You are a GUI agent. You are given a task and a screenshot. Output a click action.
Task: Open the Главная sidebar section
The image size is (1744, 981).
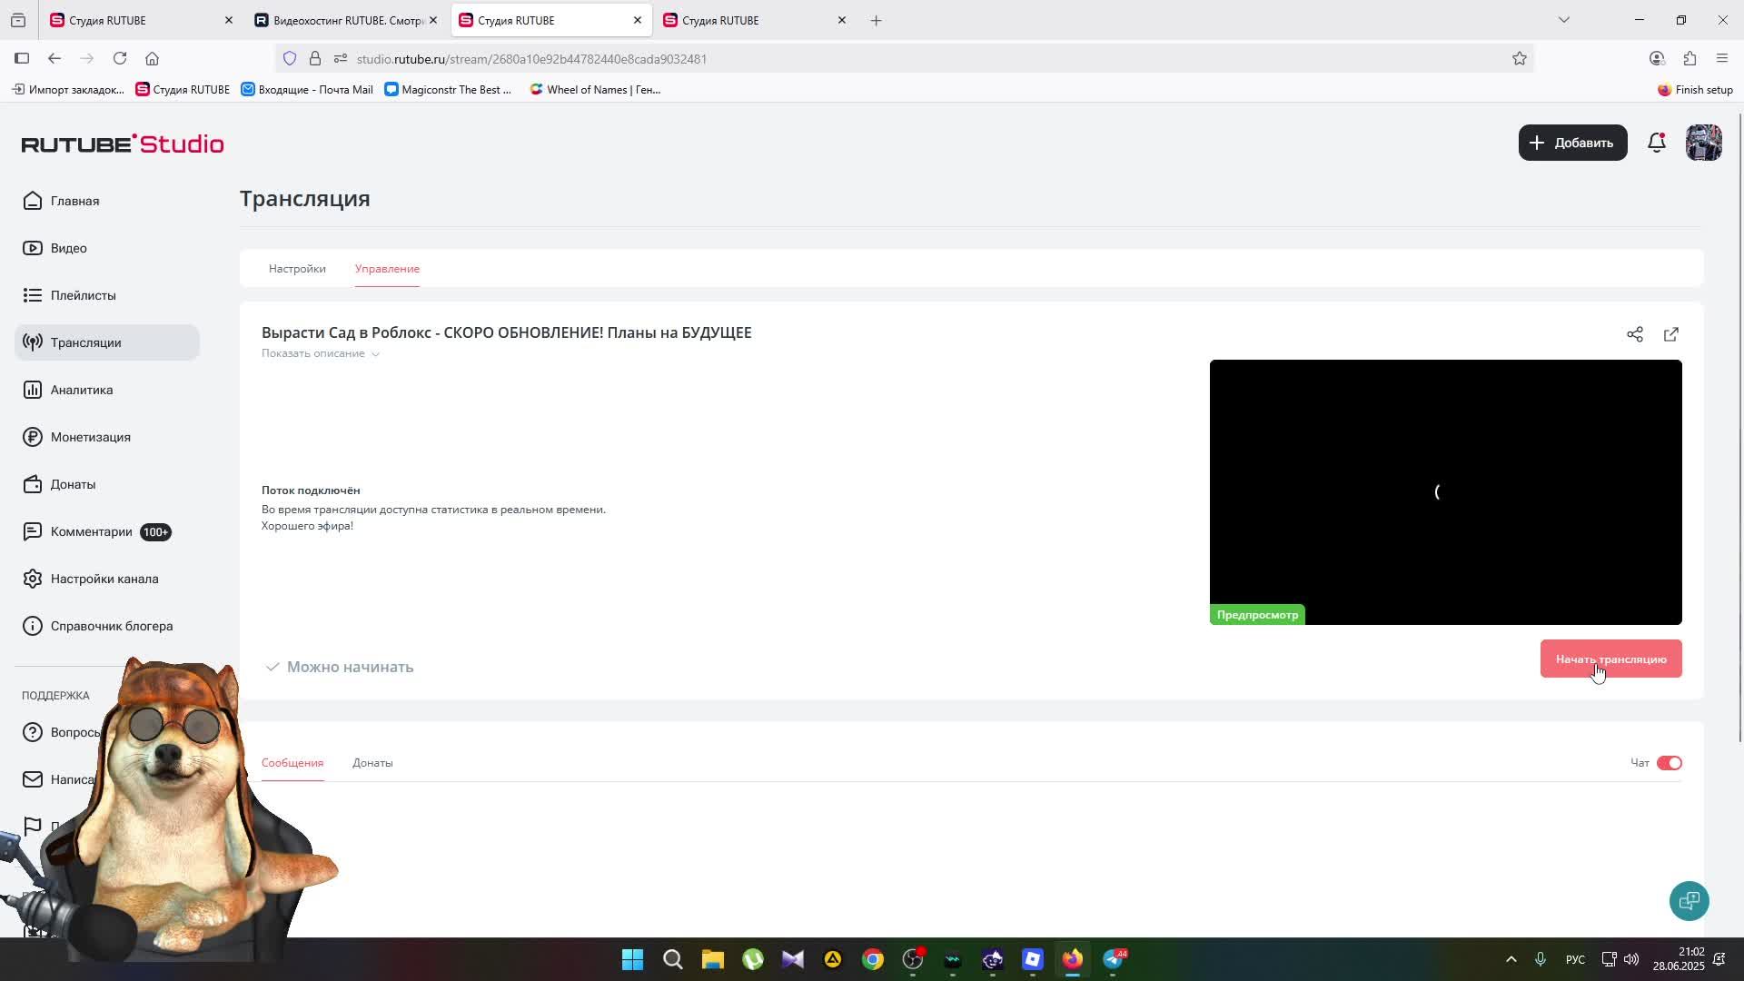tap(74, 201)
